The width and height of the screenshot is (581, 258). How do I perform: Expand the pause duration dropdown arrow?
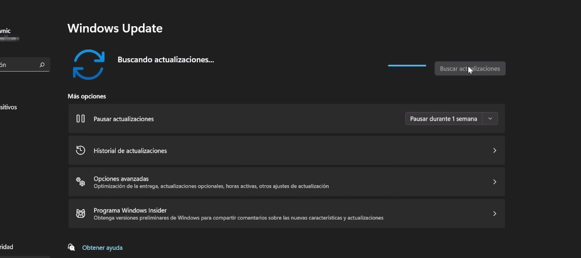click(490, 119)
